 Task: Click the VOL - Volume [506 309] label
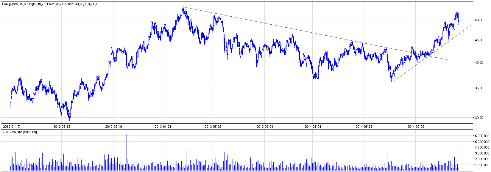(x=19, y=132)
